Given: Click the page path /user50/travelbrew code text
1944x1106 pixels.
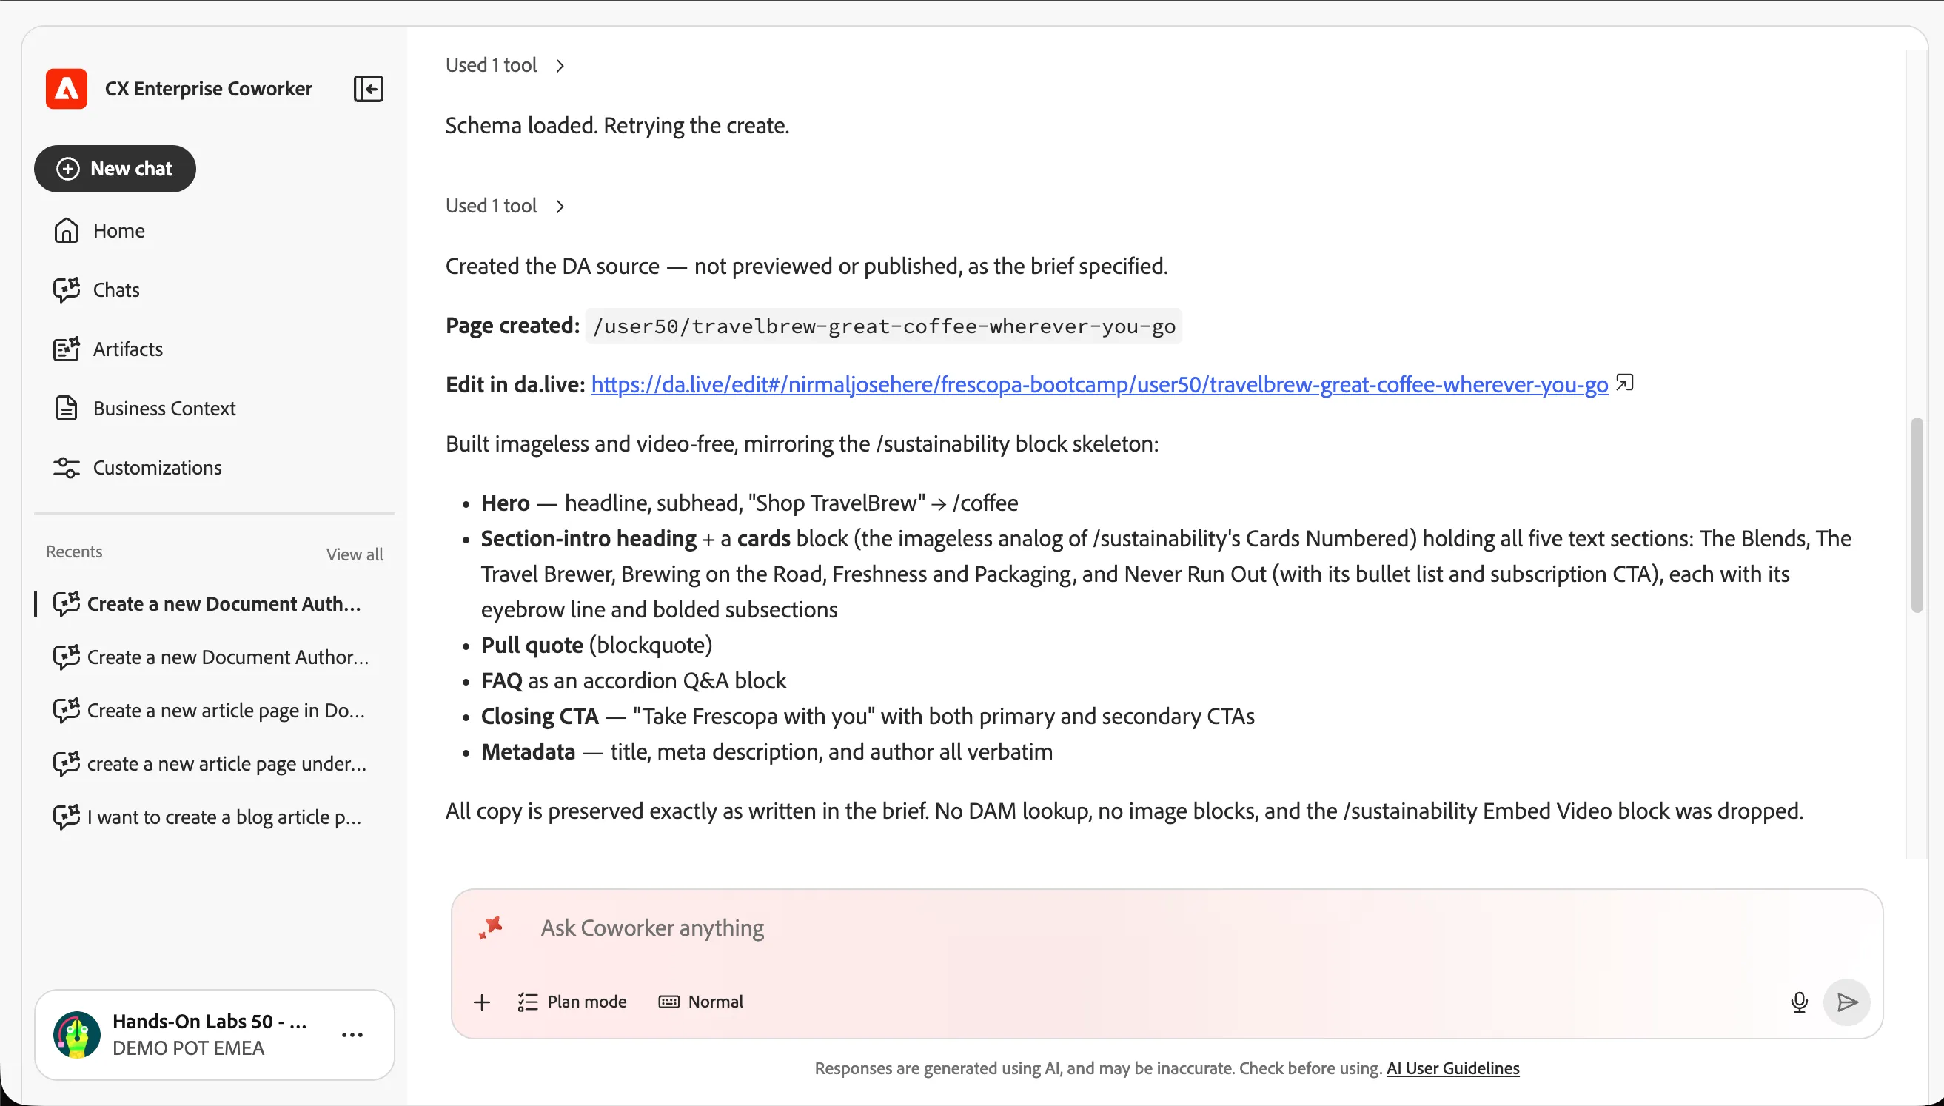Looking at the screenshot, I should point(883,326).
